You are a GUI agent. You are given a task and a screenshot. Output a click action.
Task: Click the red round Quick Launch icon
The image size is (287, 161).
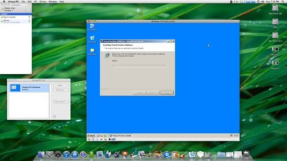[102, 136]
